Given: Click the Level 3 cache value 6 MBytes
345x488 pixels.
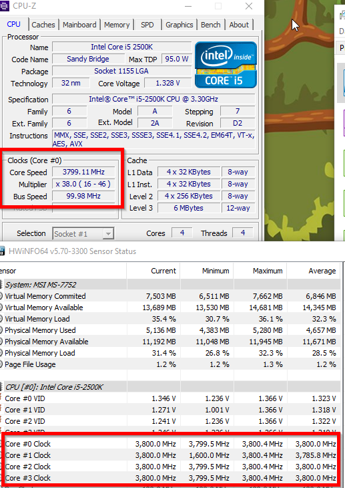Looking at the screenshot, I should pos(188,208).
